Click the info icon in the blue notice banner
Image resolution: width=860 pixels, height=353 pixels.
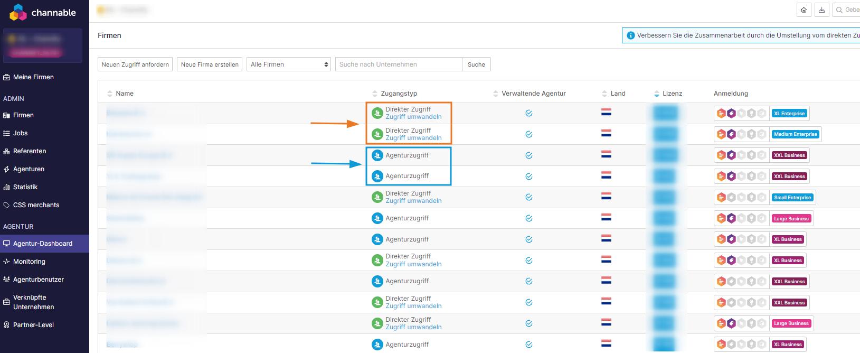(x=630, y=35)
